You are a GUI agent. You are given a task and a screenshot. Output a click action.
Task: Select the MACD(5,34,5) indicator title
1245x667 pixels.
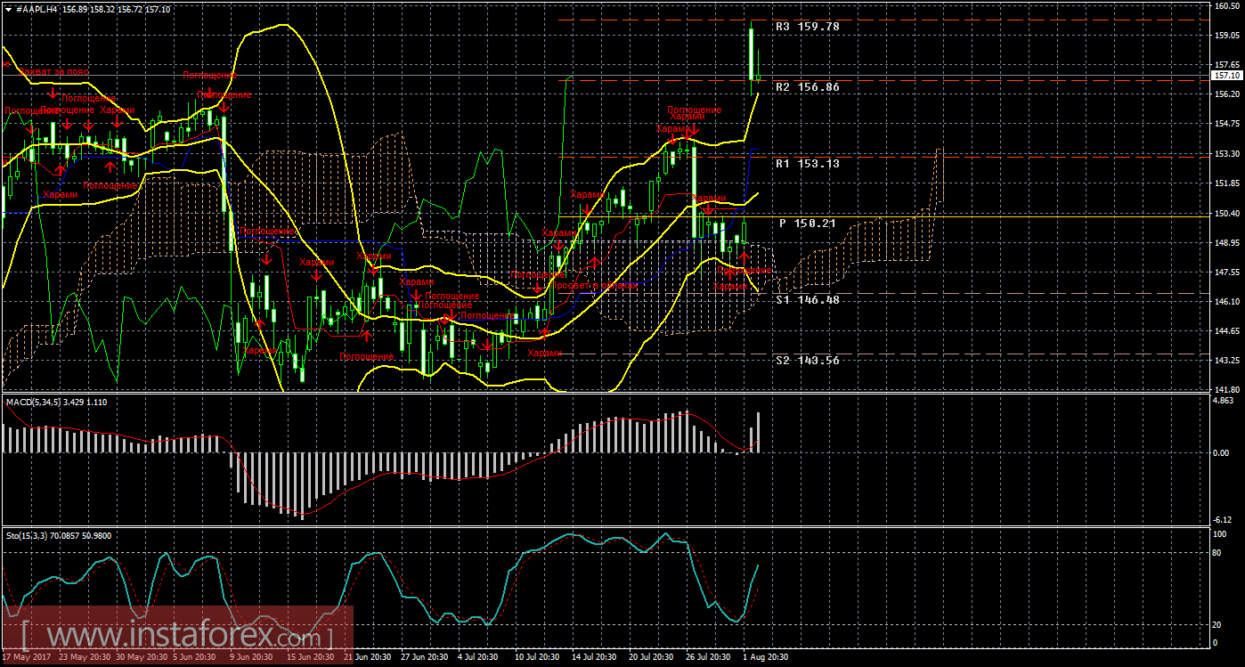[x=56, y=403]
